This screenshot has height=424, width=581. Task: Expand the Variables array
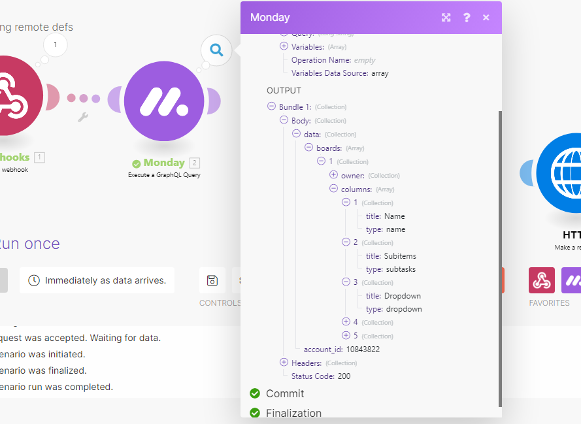[284, 46]
